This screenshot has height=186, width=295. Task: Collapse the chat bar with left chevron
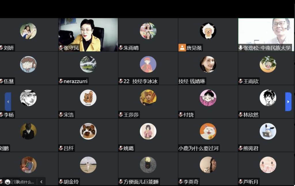click(41, 182)
